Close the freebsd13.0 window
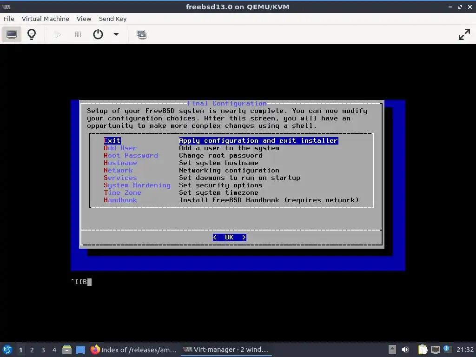Image resolution: width=476 pixels, height=357 pixels. 470,7
